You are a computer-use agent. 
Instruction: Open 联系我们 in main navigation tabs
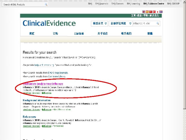(126, 33)
